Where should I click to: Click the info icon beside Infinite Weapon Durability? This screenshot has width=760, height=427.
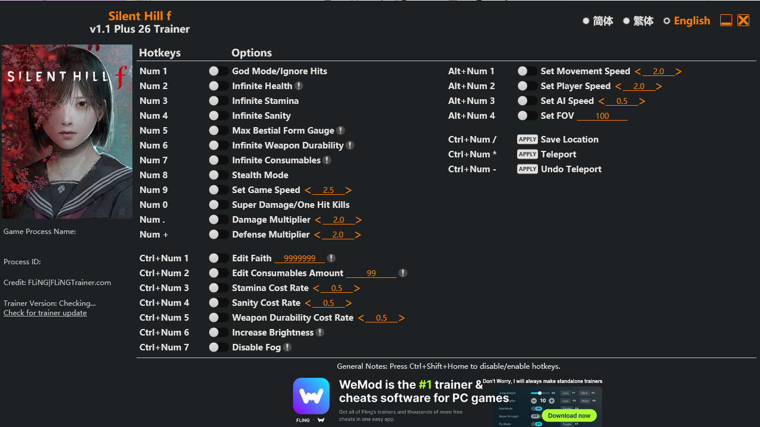tap(350, 146)
